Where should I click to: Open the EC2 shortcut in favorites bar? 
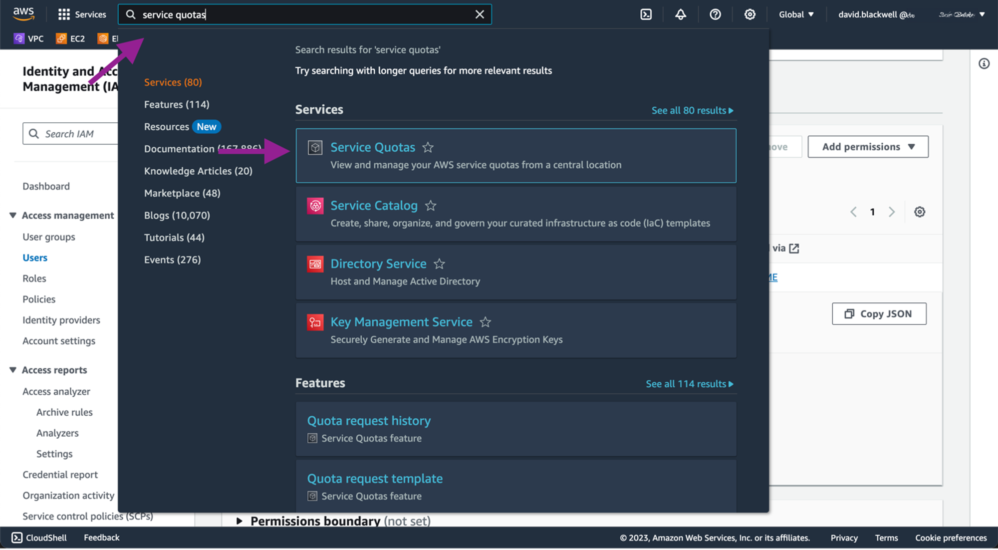click(x=70, y=38)
